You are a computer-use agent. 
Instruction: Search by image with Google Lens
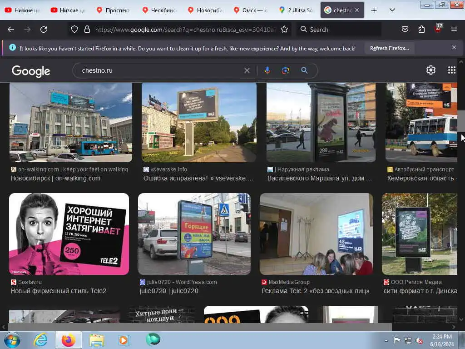coord(286,70)
